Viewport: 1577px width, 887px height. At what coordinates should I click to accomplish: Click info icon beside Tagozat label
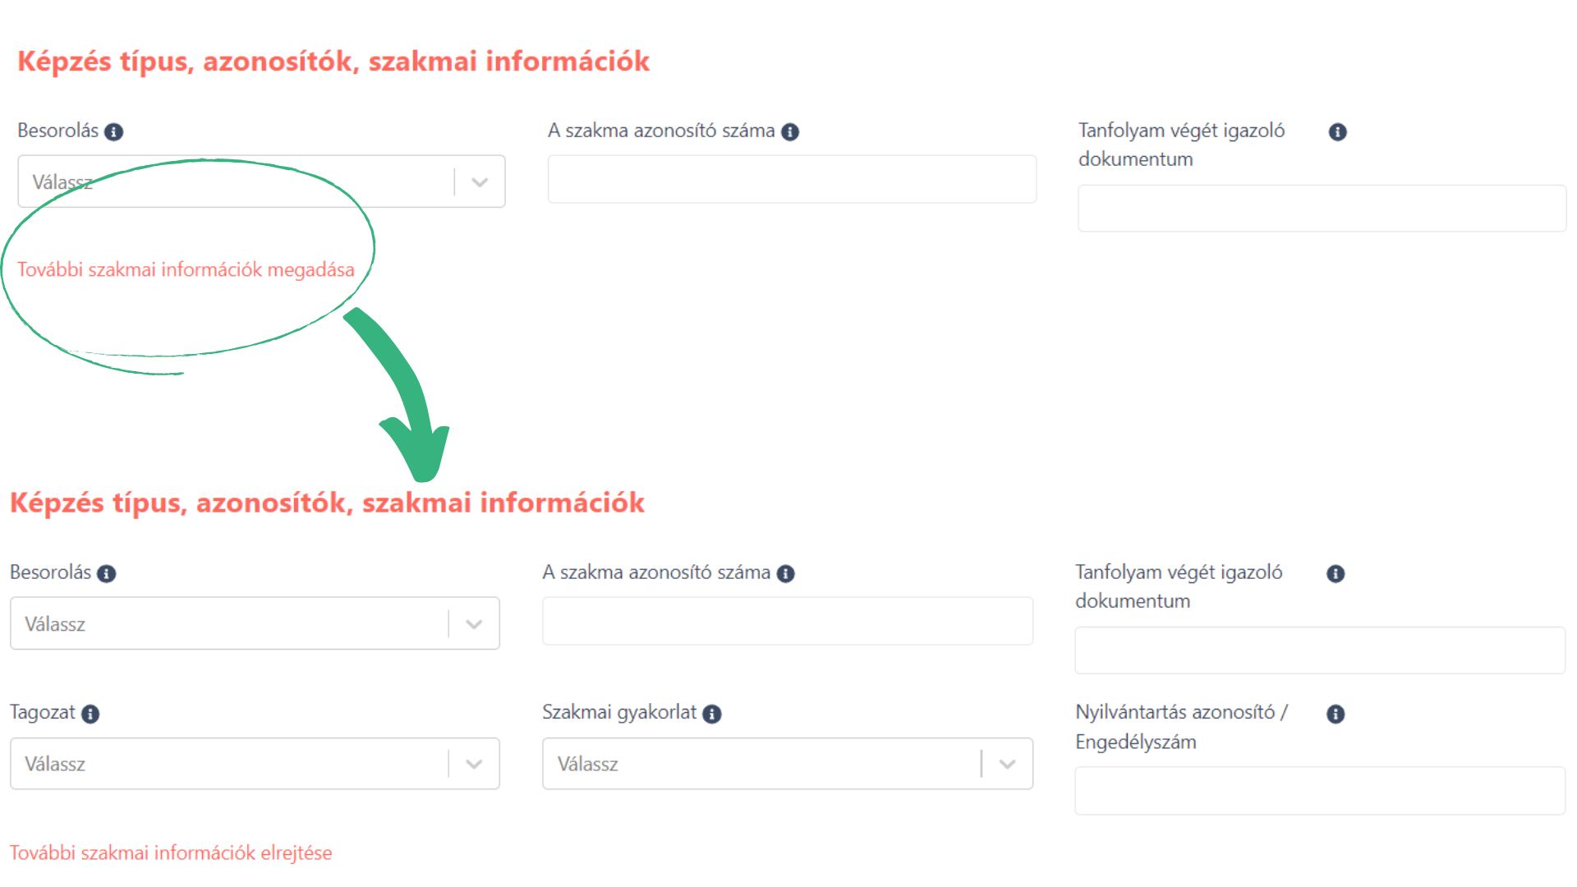90,714
